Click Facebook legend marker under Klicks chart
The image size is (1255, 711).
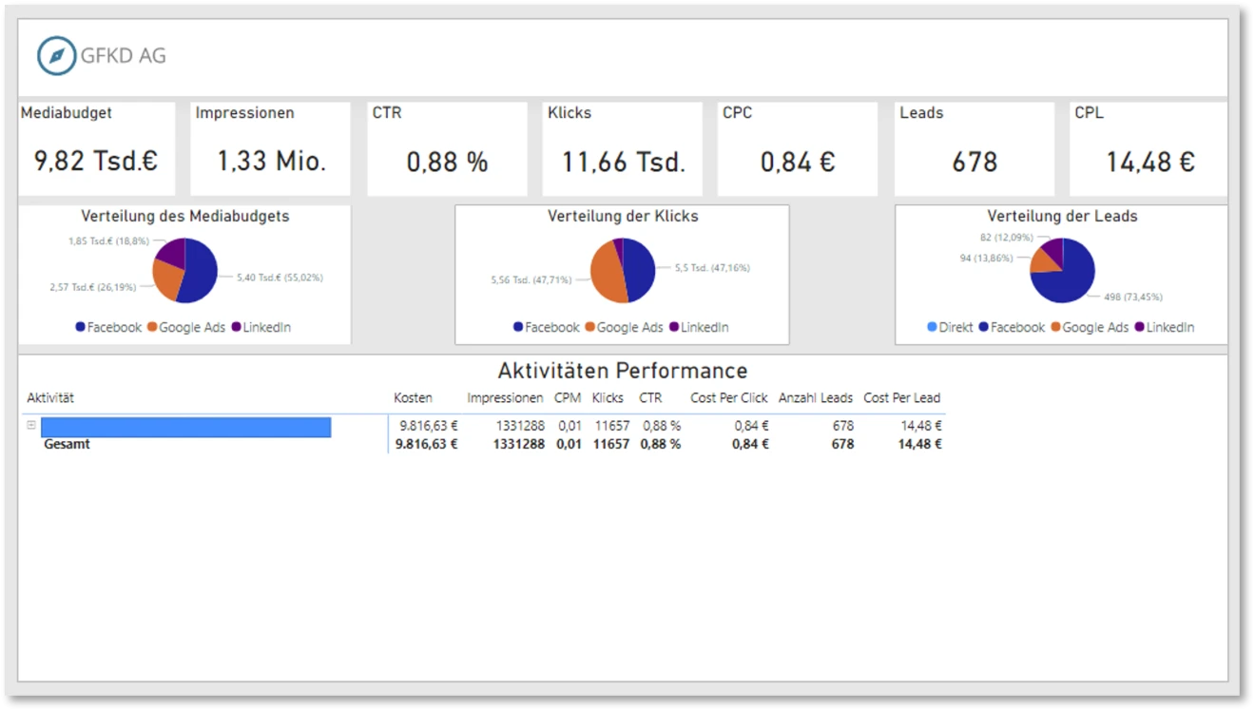pyautogui.click(x=518, y=327)
